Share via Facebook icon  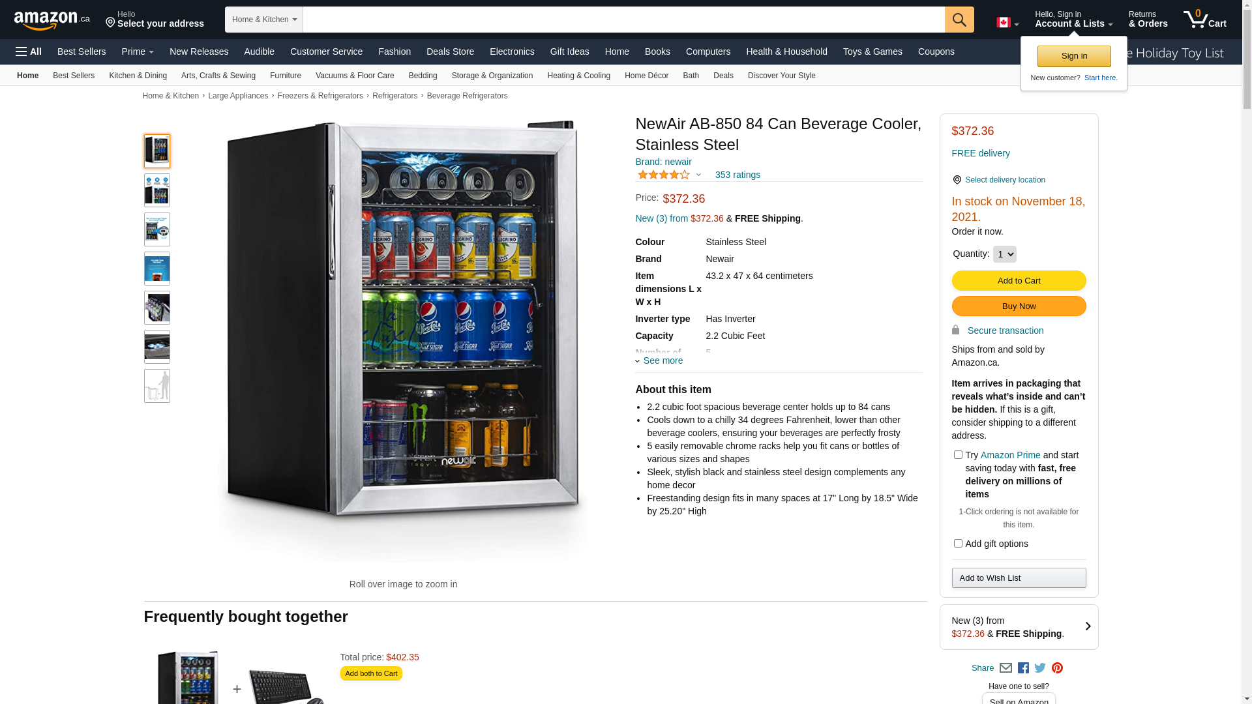point(1023,668)
